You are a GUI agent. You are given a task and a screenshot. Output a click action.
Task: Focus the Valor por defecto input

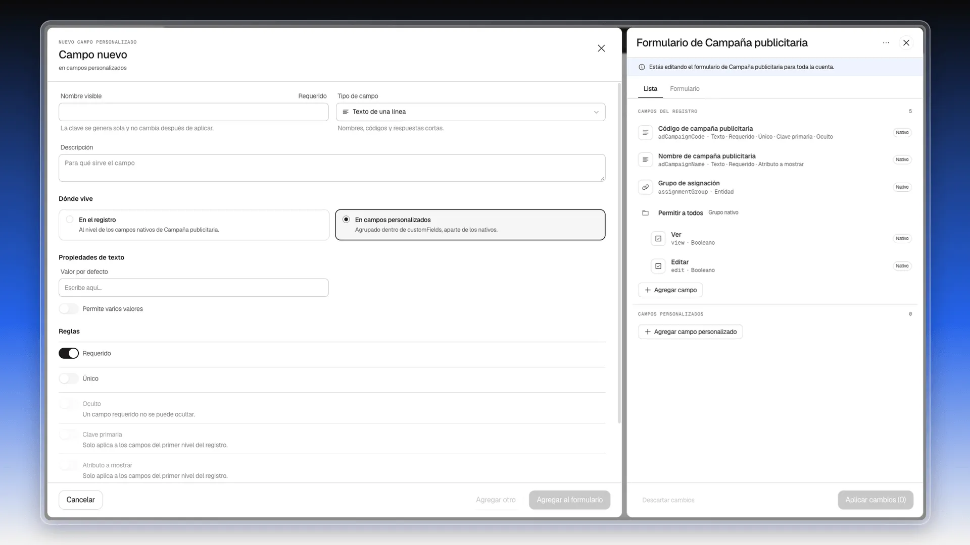pyautogui.click(x=193, y=288)
